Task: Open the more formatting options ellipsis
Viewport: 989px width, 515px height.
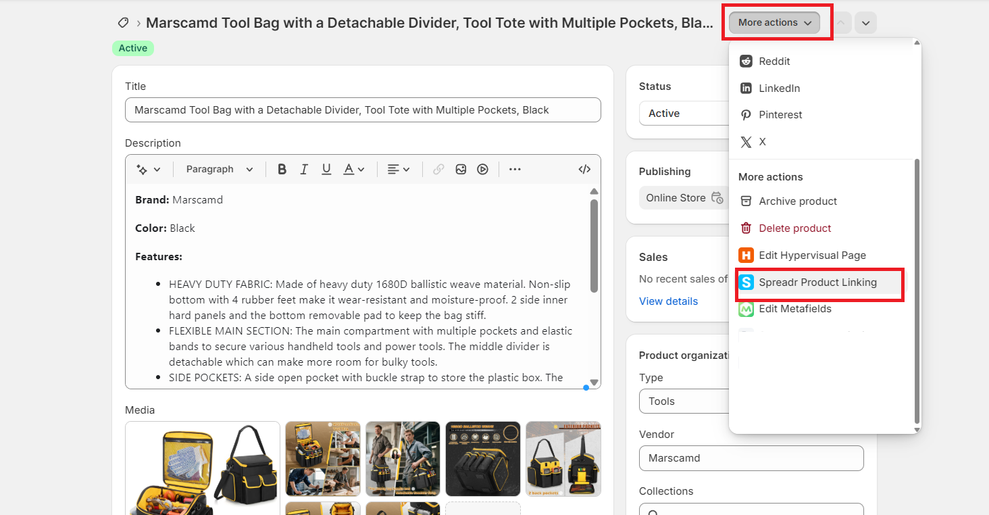Action: [x=515, y=170]
